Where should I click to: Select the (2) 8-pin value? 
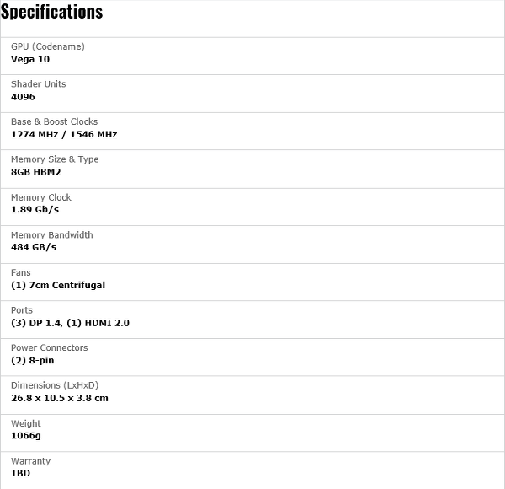tap(33, 360)
